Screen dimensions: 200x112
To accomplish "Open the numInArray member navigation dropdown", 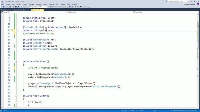I will coord(166,12).
